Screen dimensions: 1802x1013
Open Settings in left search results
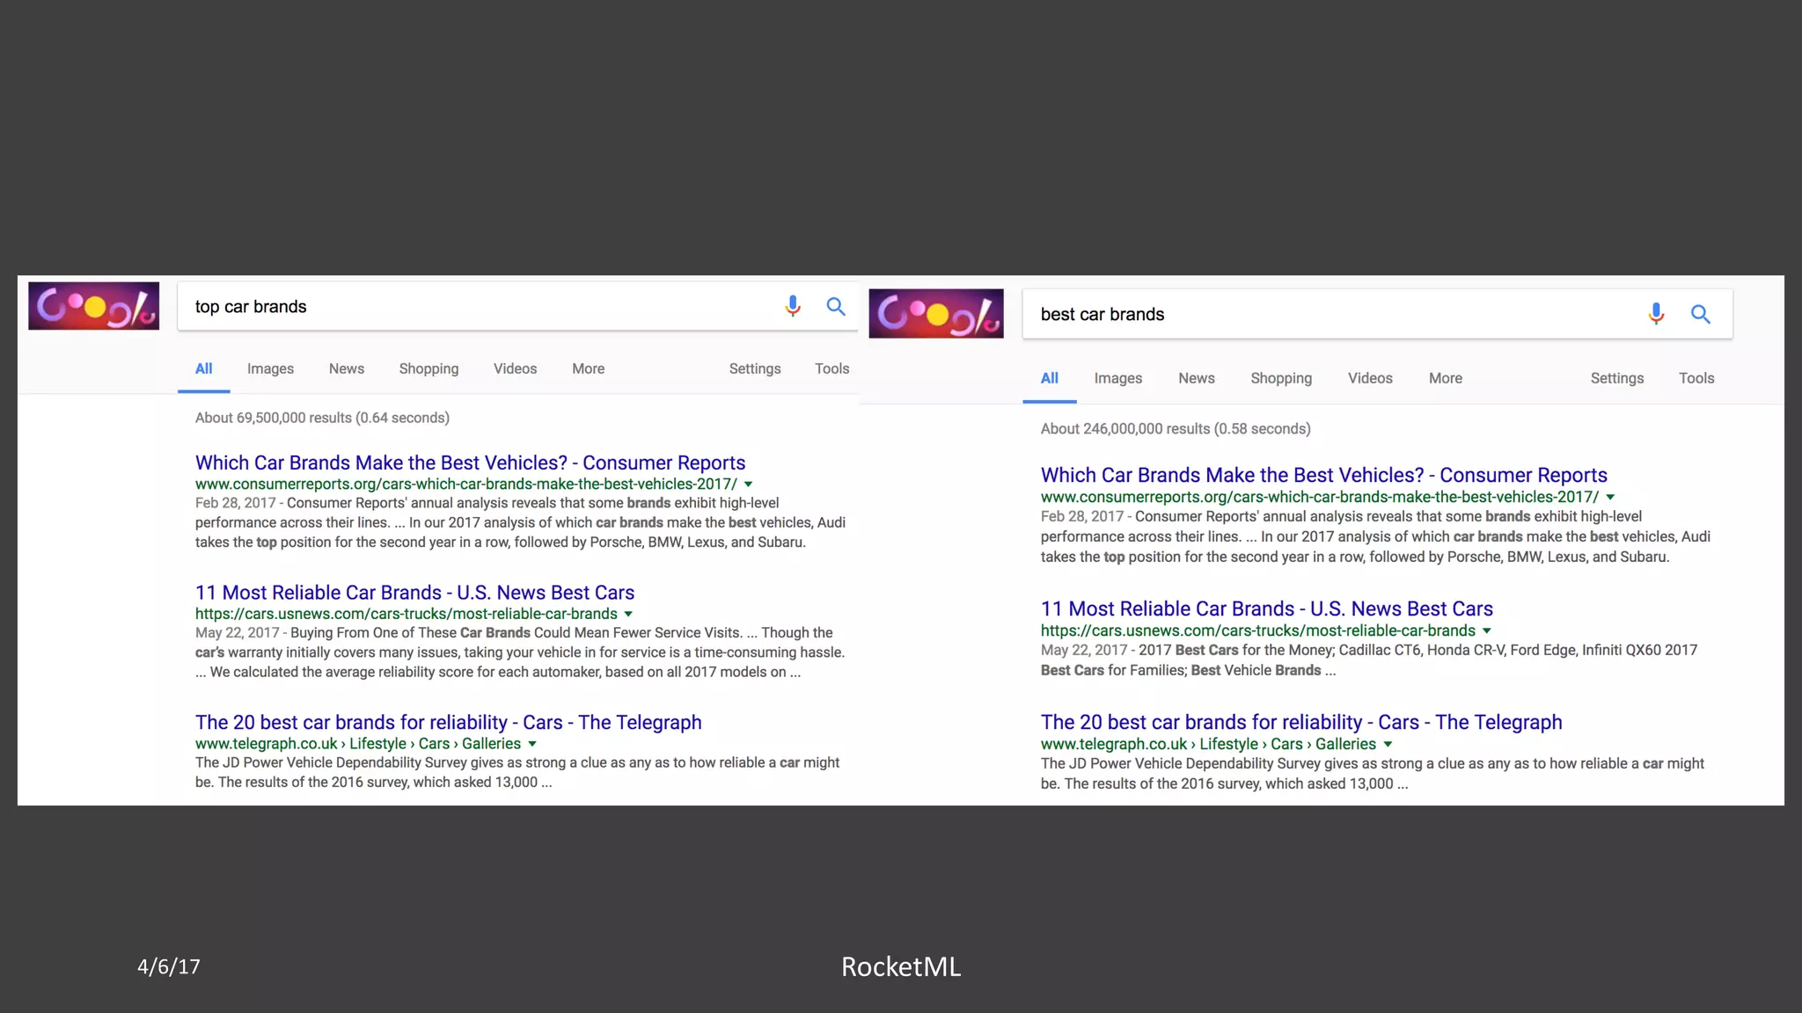tap(755, 368)
